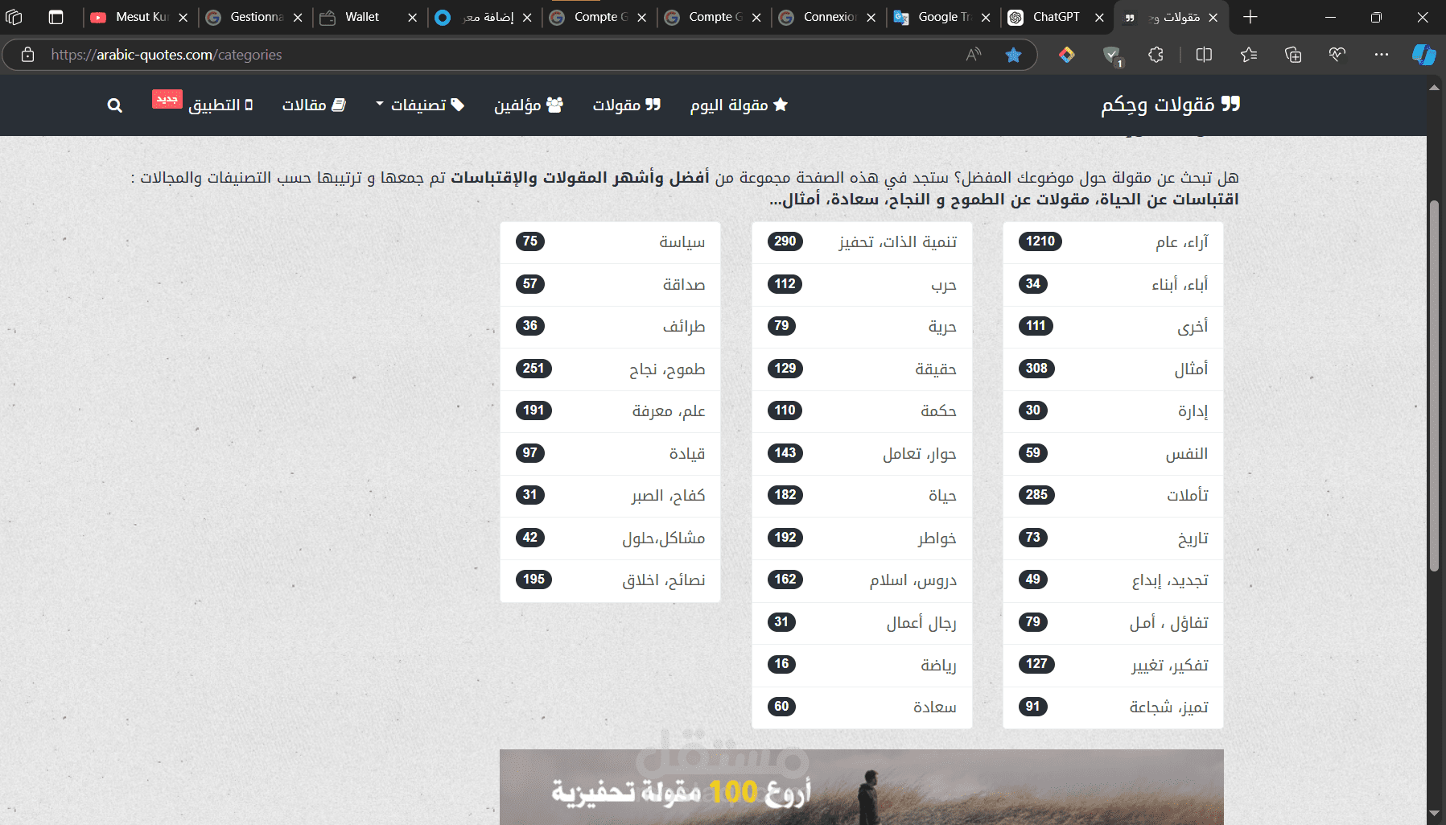The height and width of the screenshot is (825, 1446).
Task: Click the 100 مقولة تحفيزية banner image
Action: click(x=862, y=787)
